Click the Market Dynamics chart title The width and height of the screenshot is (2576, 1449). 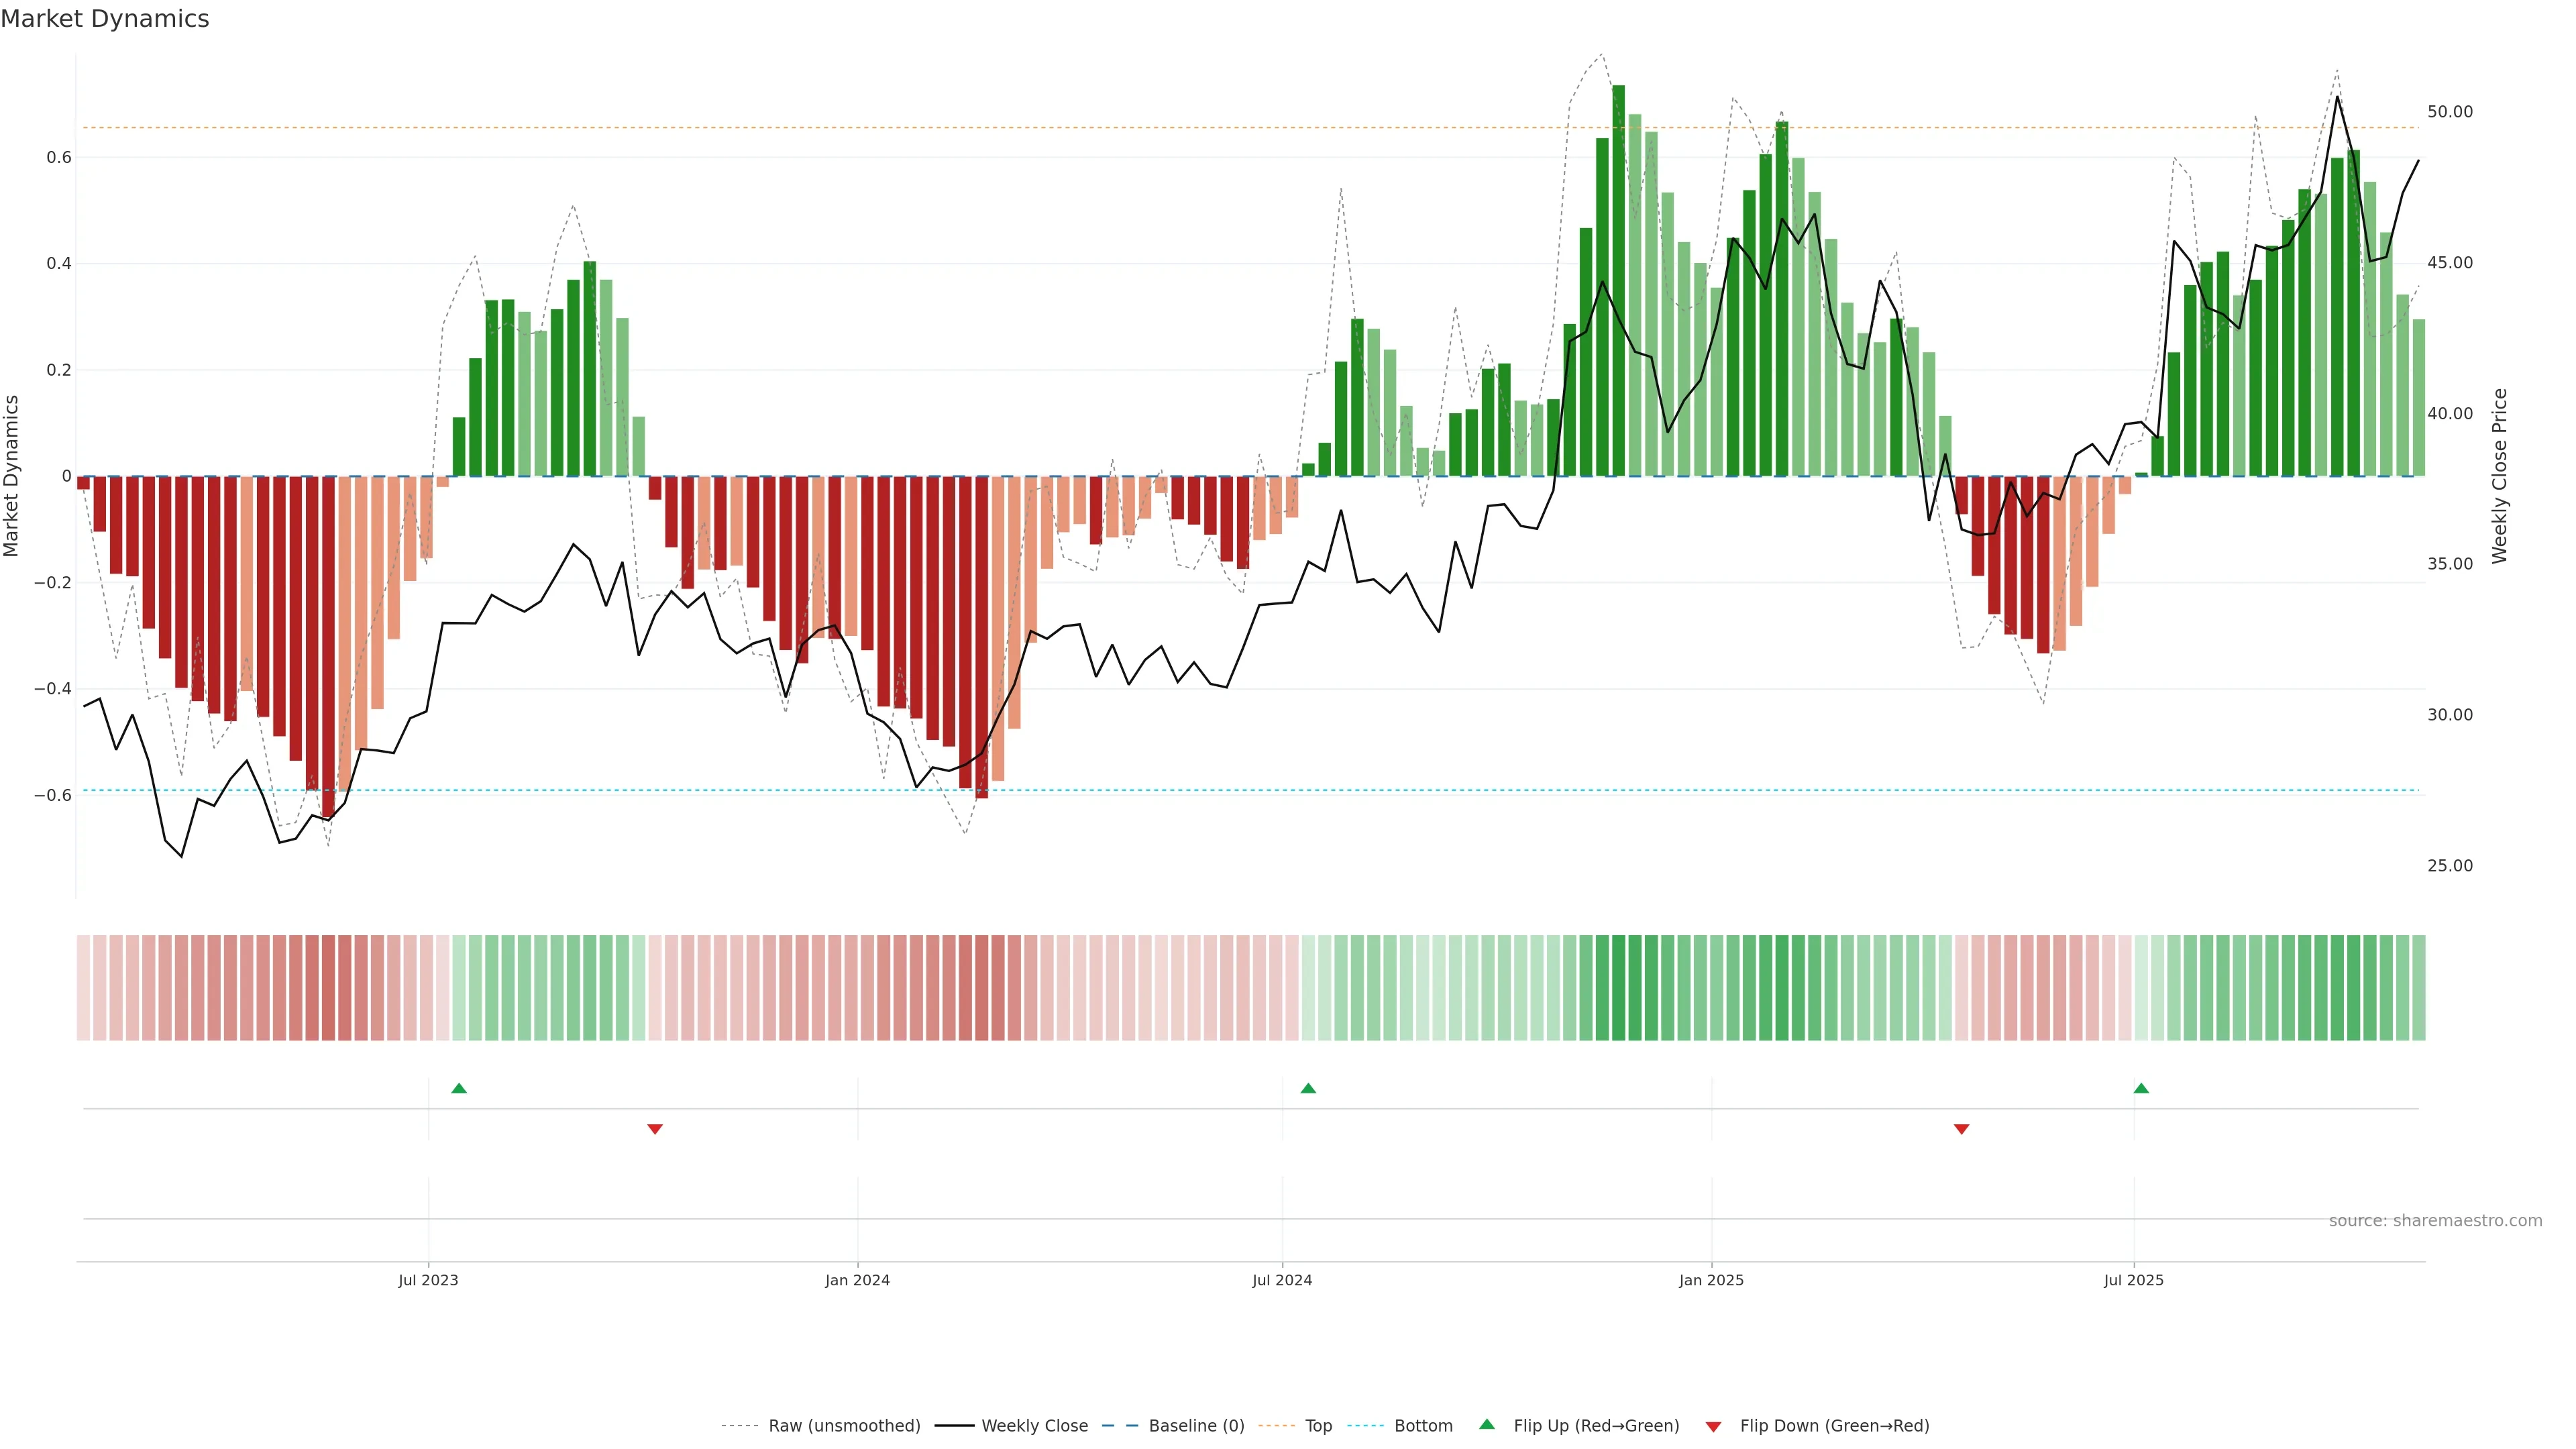coord(105,19)
